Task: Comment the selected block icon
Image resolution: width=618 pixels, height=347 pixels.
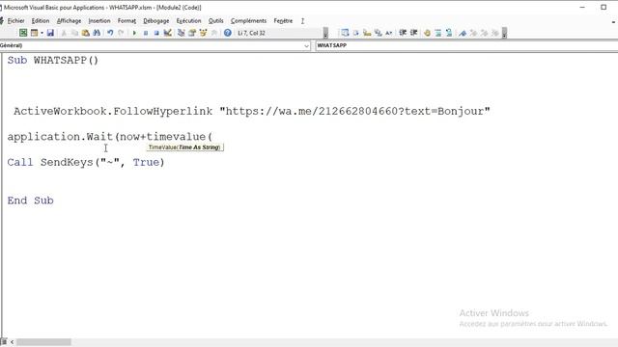Action: click(x=437, y=33)
